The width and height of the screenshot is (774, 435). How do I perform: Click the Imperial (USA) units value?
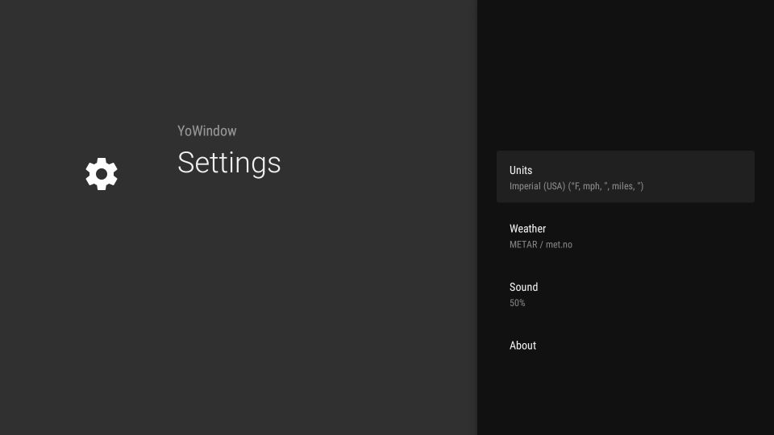coord(576,186)
